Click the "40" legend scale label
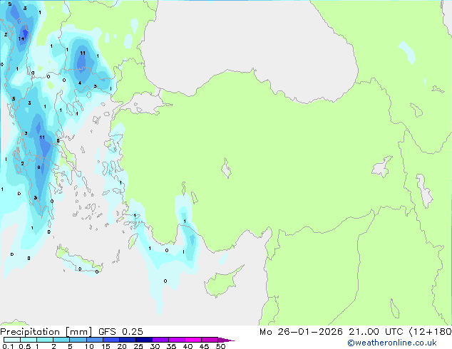 tap(188, 346)
